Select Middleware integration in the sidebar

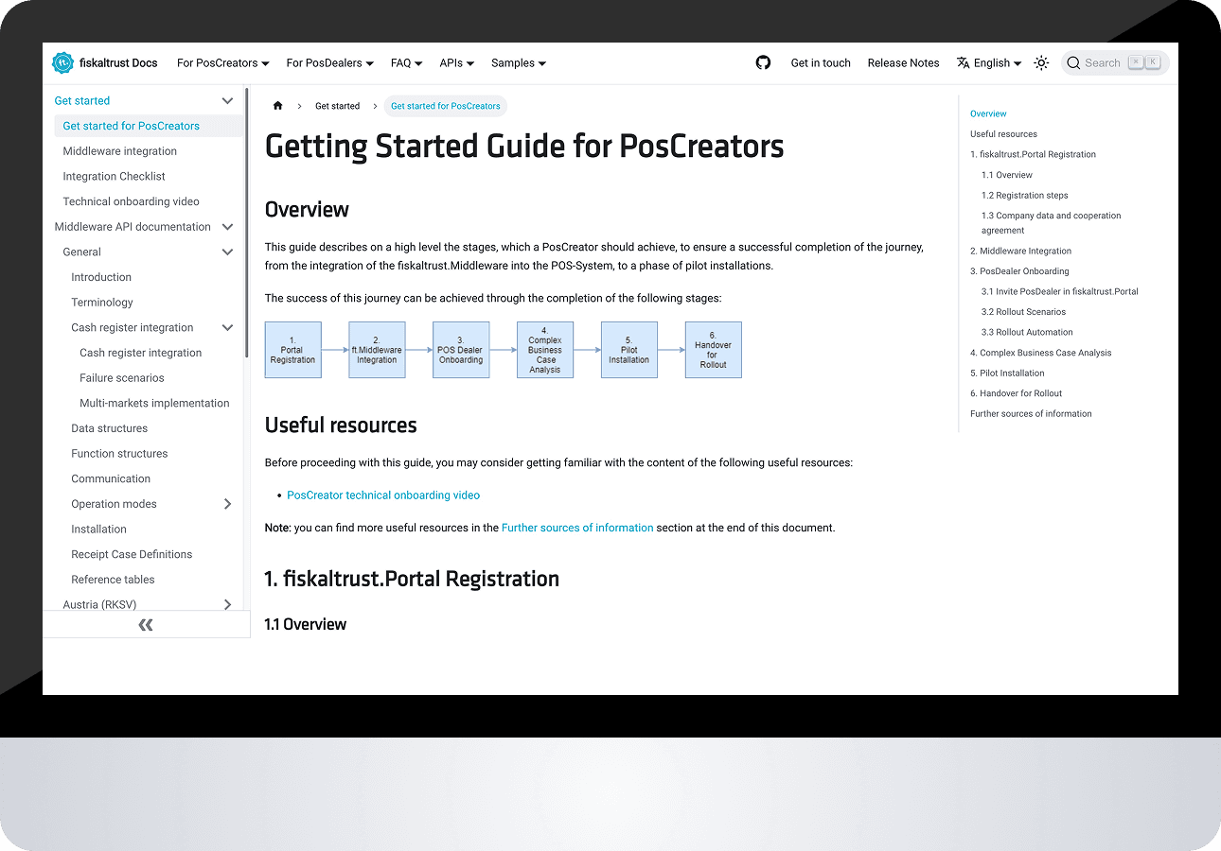tap(120, 151)
